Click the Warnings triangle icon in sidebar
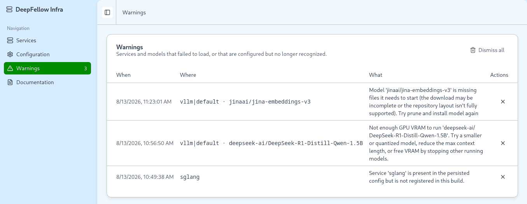The image size is (527, 204). click(x=10, y=68)
